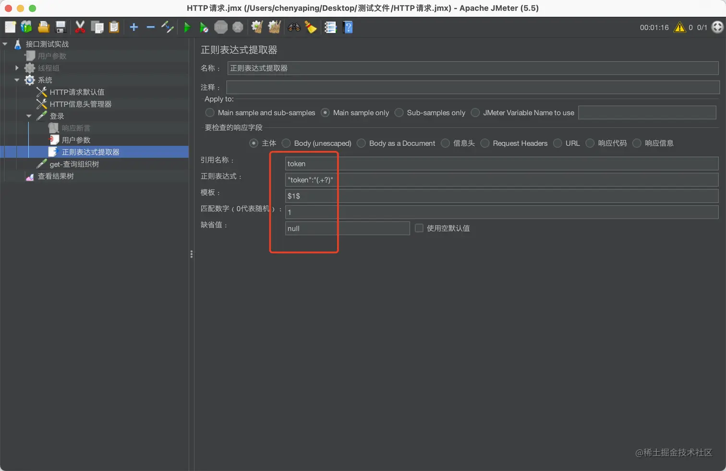The image size is (726, 471).
Task: Click the 注释 comments input field
Action: pos(473,87)
